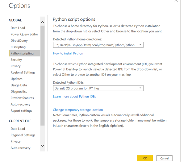The width and height of the screenshot is (184, 162).
Task: Select Report settings
Action: [21, 110]
